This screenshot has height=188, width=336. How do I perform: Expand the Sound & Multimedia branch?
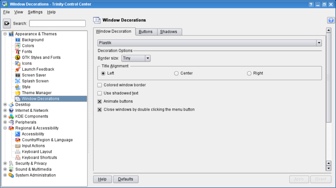[5, 169]
